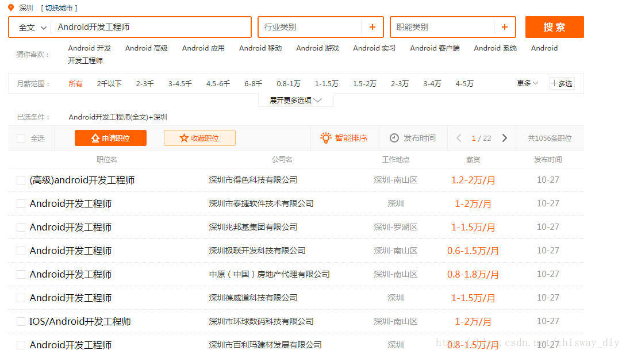Select salary filter 所有
Image resolution: width=626 pixels, height=354 pixels.
tap(75, 84)
